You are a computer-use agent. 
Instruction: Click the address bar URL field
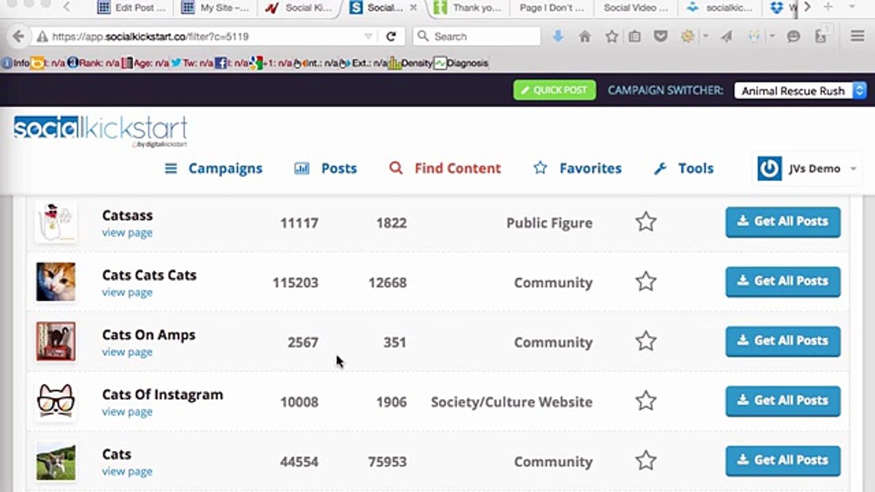(205, 36)
